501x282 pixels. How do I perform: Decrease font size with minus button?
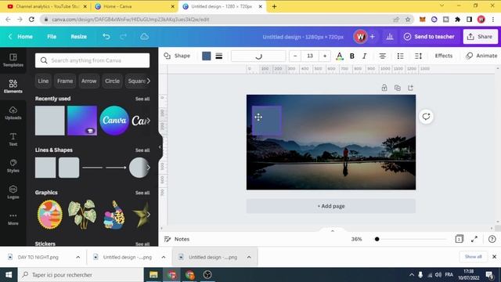point(295,56)
